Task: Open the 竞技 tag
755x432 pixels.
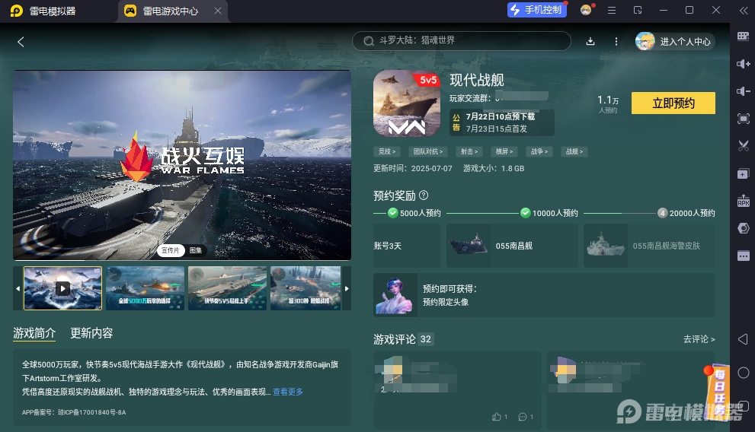Action: 387,151
